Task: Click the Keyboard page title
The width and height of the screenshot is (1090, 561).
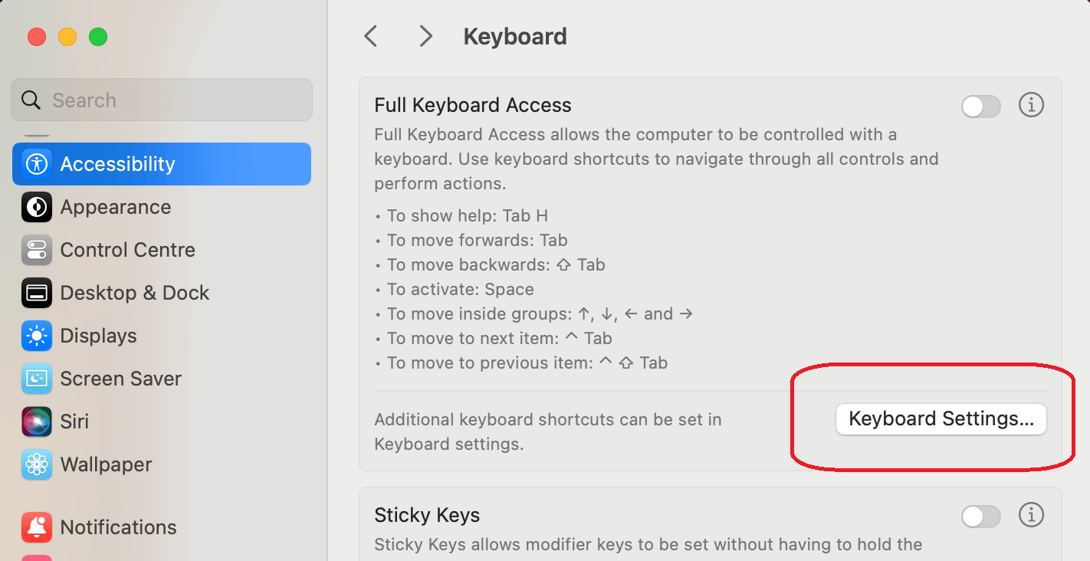Action: coord(514,36)
